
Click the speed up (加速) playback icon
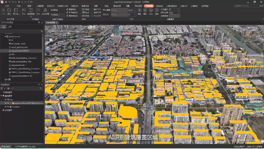pos(157,10)
